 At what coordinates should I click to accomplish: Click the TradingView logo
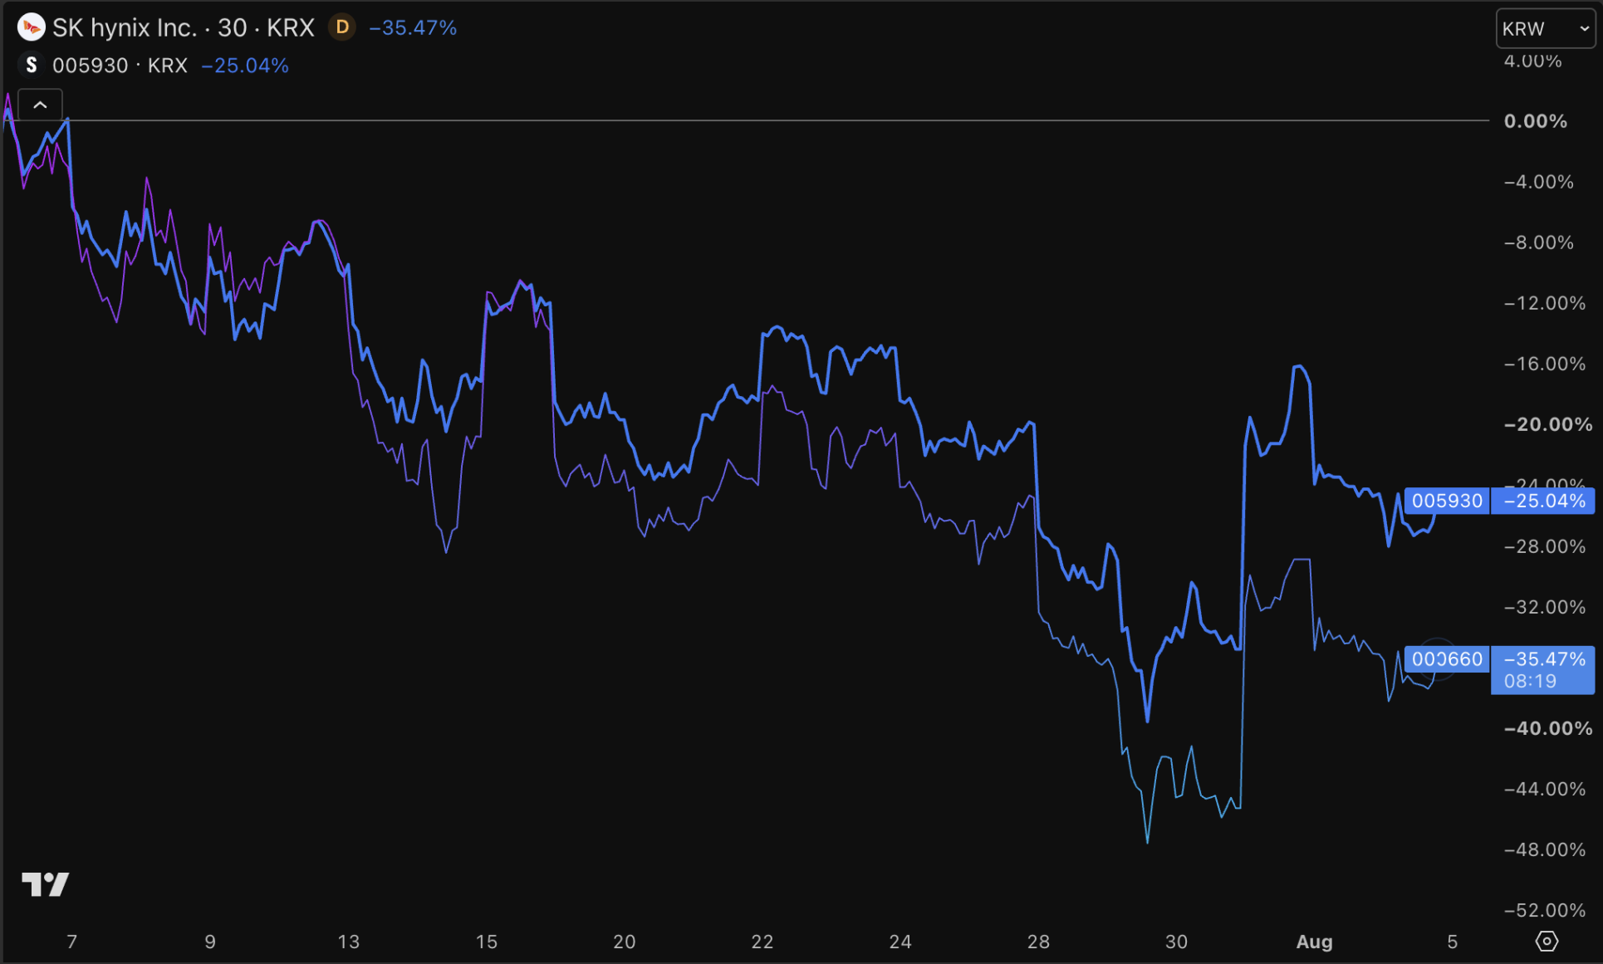(x=45, y=884)
